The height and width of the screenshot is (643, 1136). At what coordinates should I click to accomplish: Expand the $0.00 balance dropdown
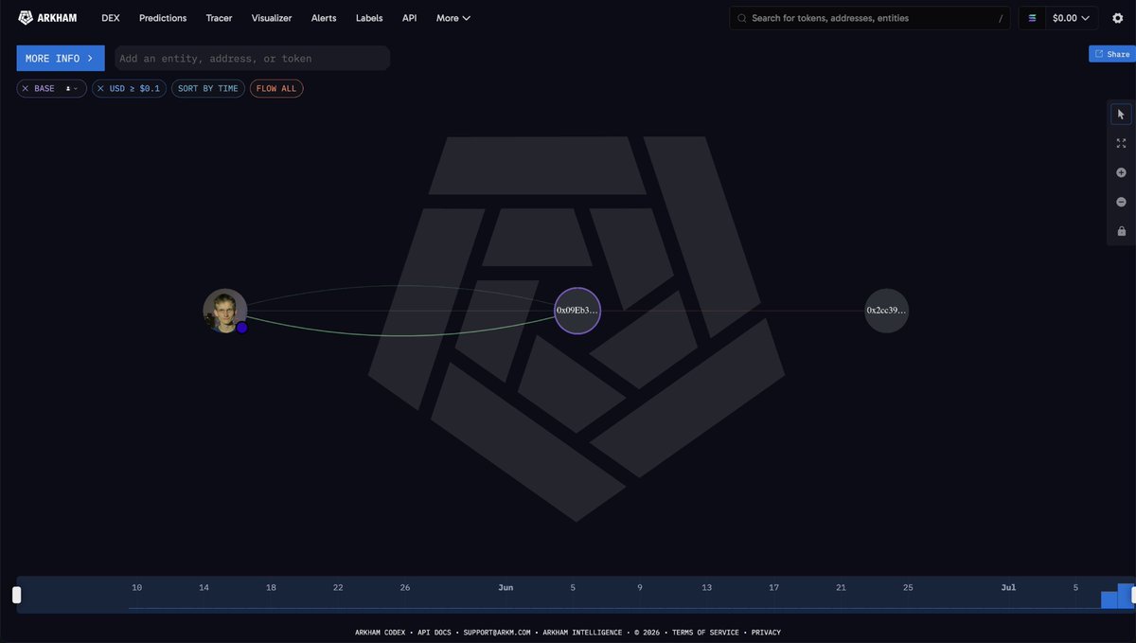[1071, 18]
